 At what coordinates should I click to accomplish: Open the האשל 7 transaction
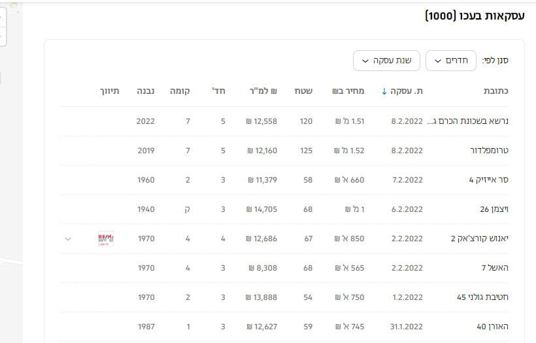494,268
